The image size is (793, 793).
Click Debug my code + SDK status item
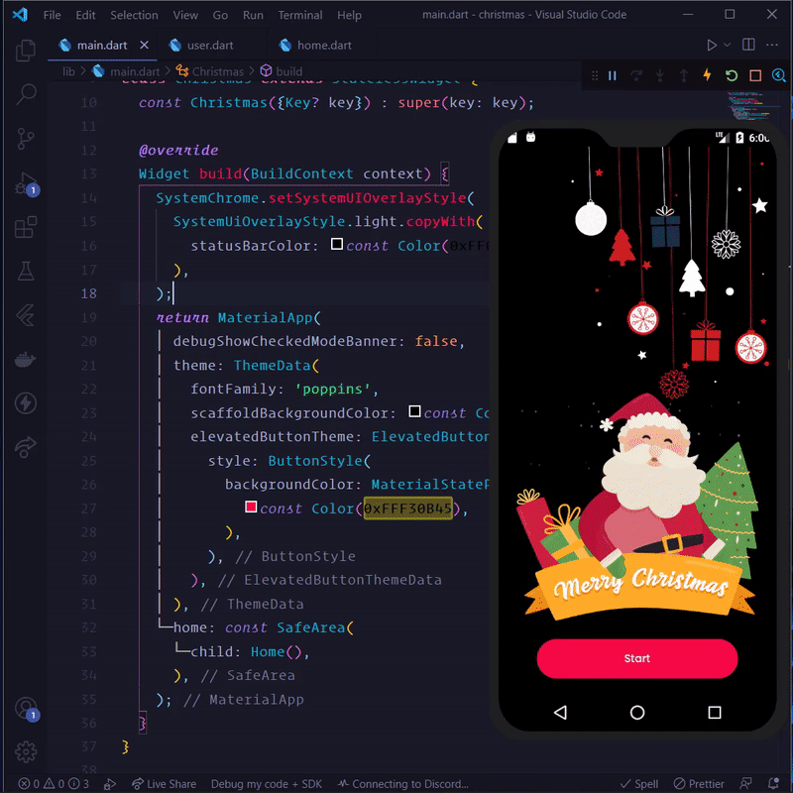(x=266, y=783)
